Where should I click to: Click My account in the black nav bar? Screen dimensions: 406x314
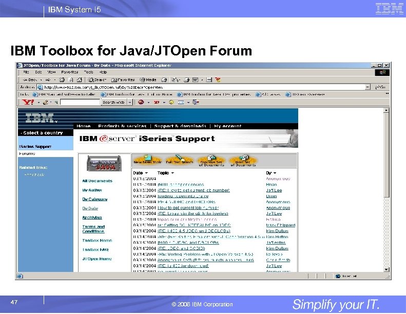coord(227,126)
